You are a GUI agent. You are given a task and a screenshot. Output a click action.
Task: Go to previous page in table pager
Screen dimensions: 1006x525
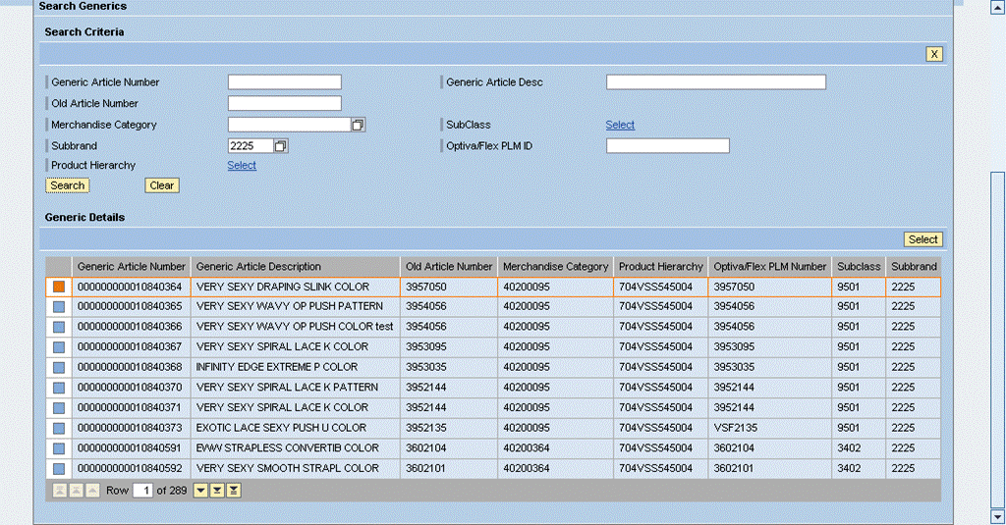tap(77, 491)
